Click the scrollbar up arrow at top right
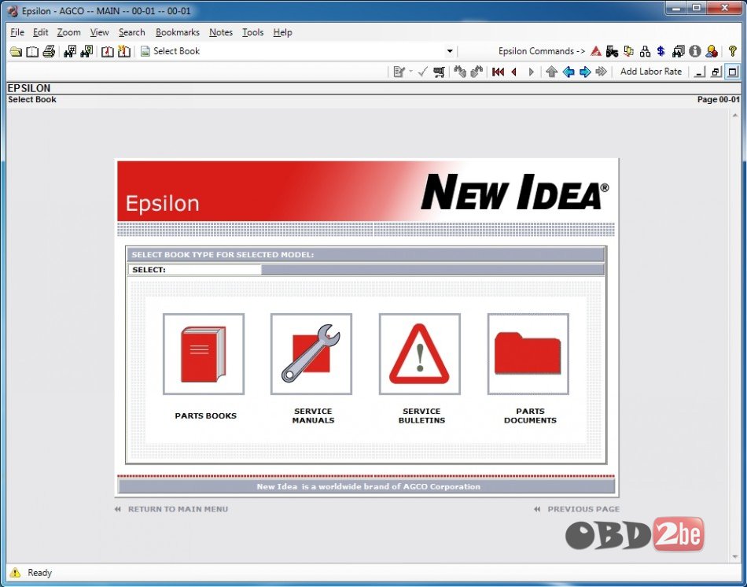 734,116
